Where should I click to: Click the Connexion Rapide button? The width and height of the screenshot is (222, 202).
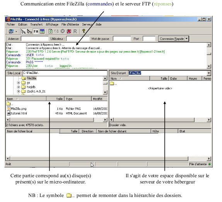pyautogui.click(x=171, y=39)
